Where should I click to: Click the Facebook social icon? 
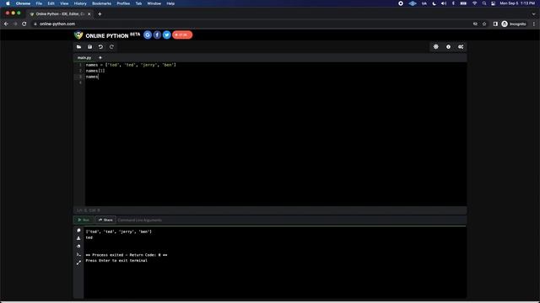(157, 35)
